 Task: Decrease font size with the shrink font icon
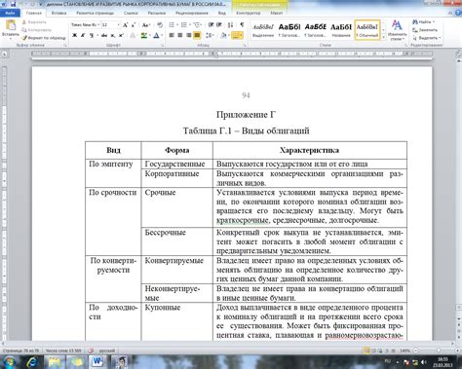134,25
